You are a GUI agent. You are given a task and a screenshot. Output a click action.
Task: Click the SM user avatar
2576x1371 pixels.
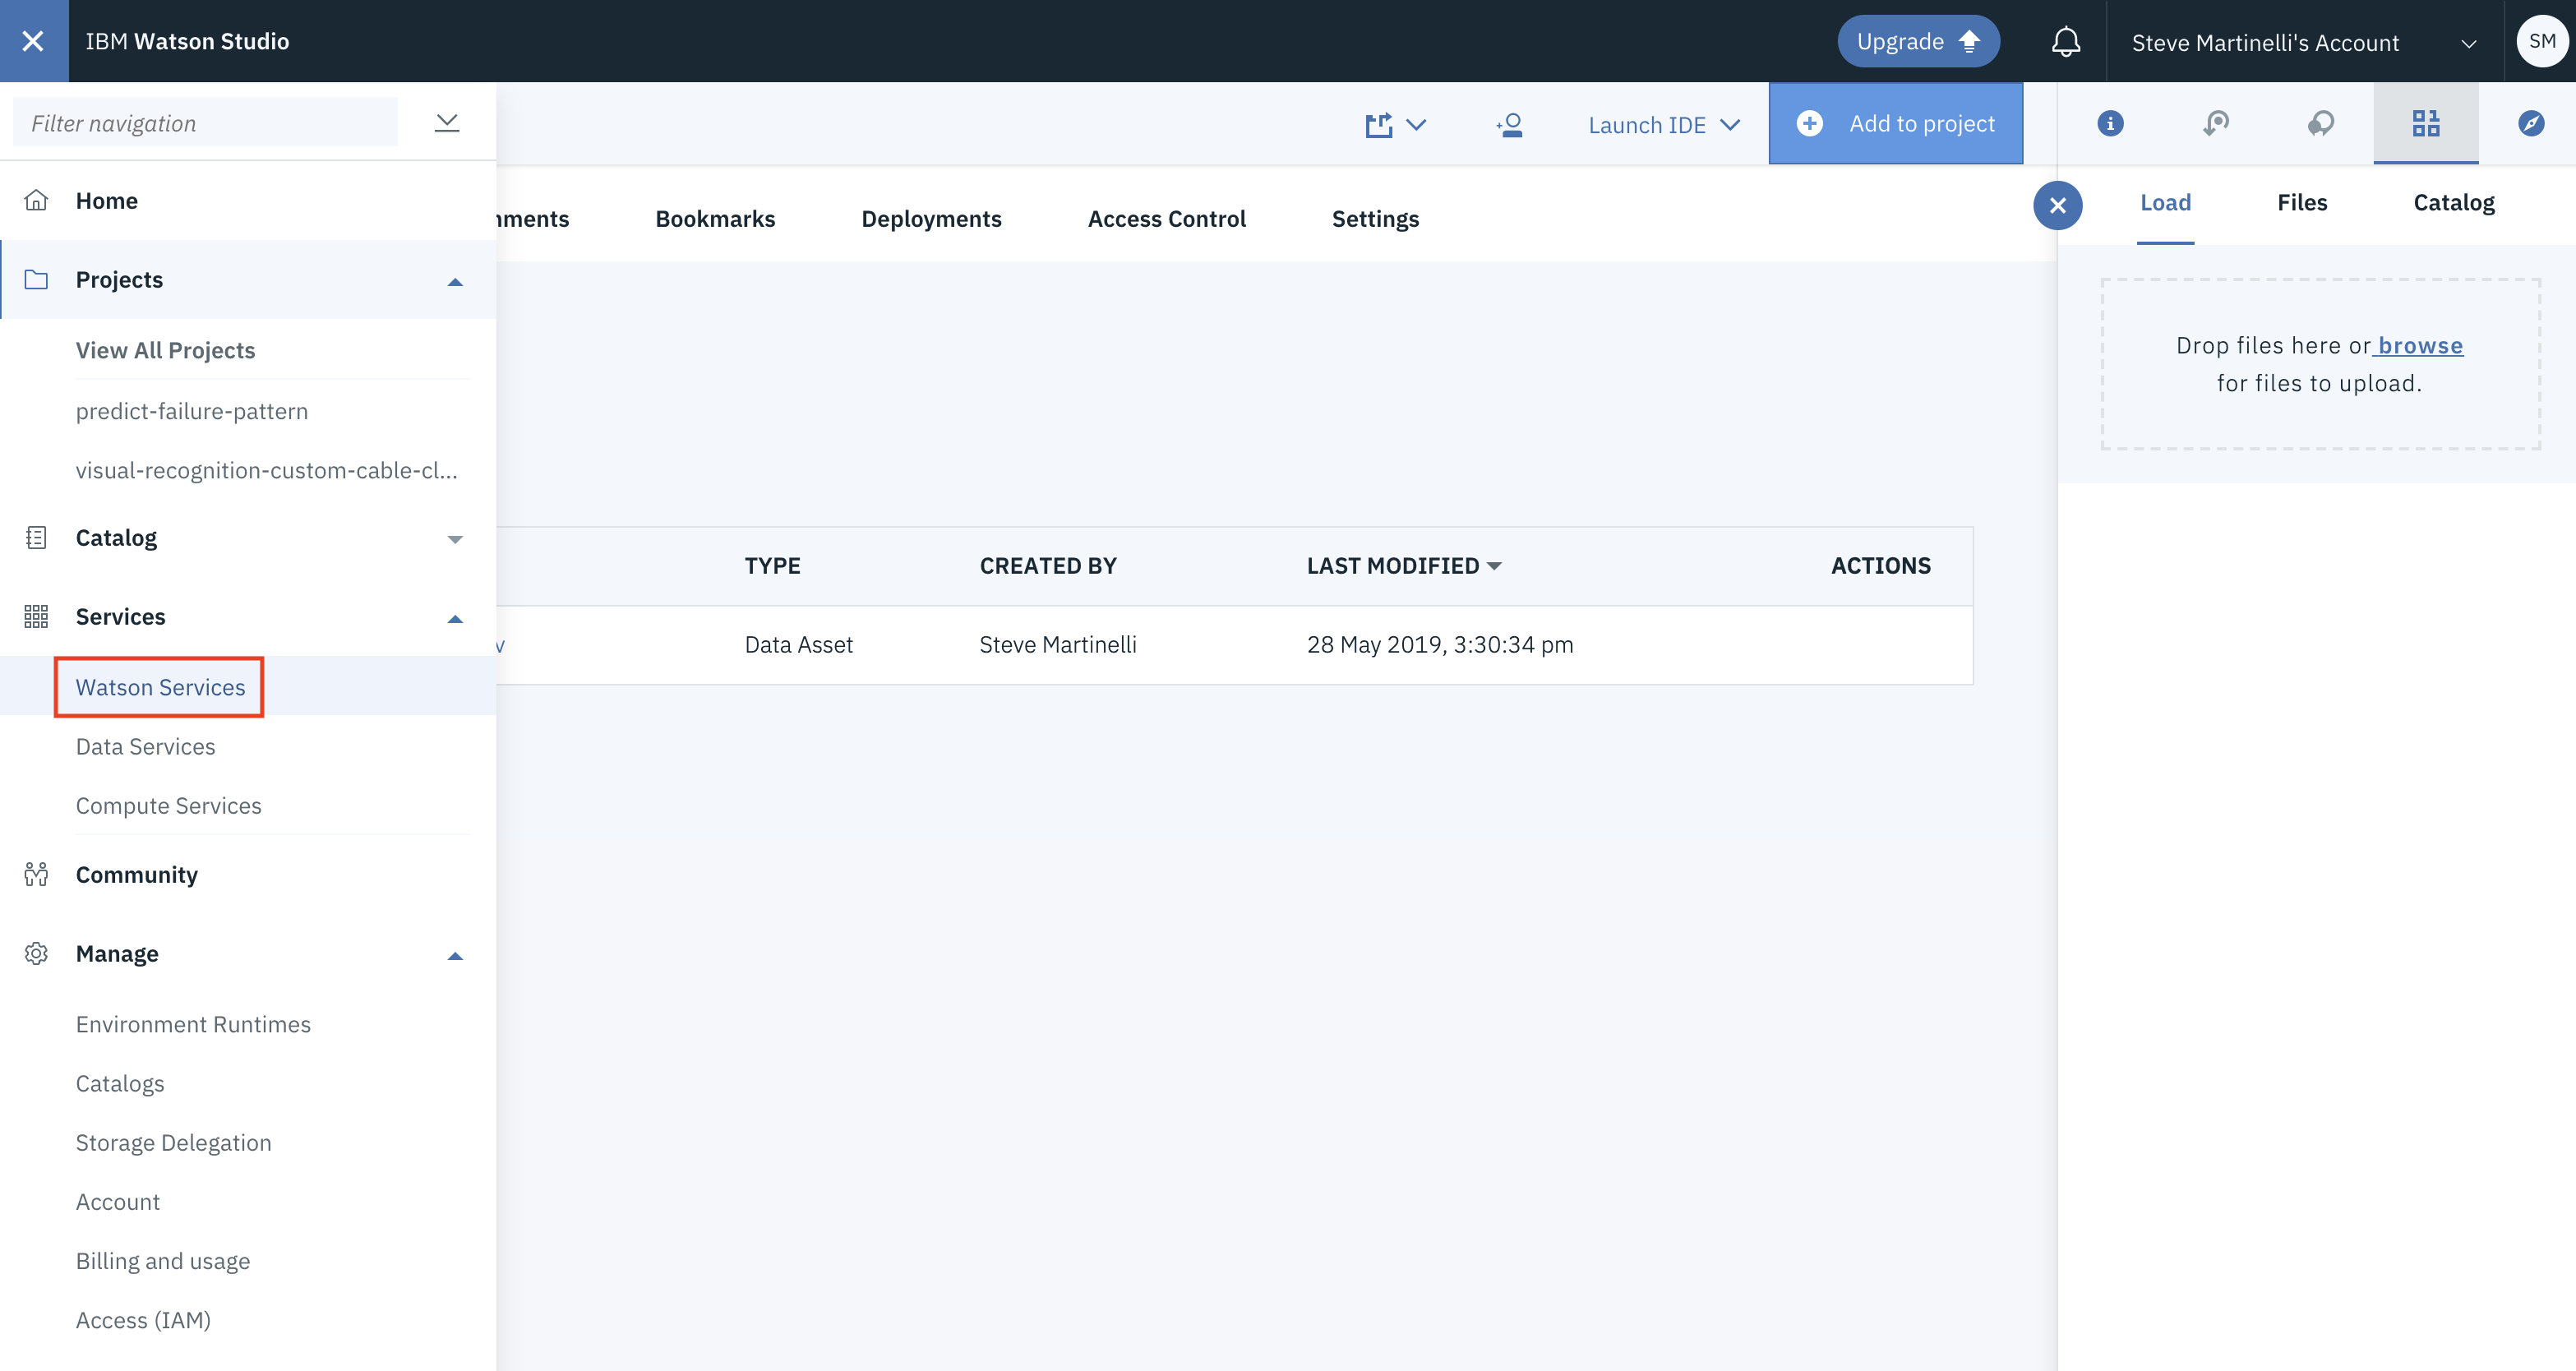pos(2541,41)
